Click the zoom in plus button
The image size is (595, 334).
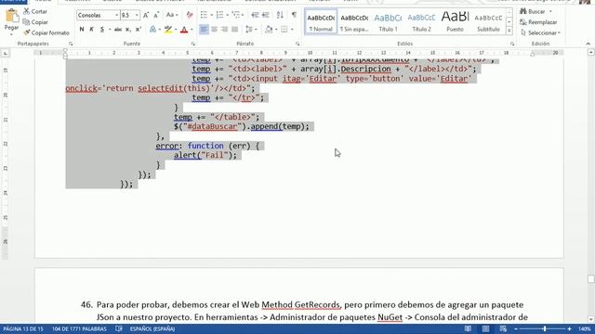(569, 328)
